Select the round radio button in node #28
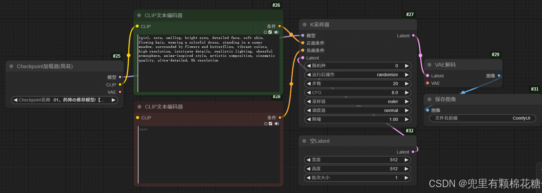542x193 pixels. [x=266, y=124]
